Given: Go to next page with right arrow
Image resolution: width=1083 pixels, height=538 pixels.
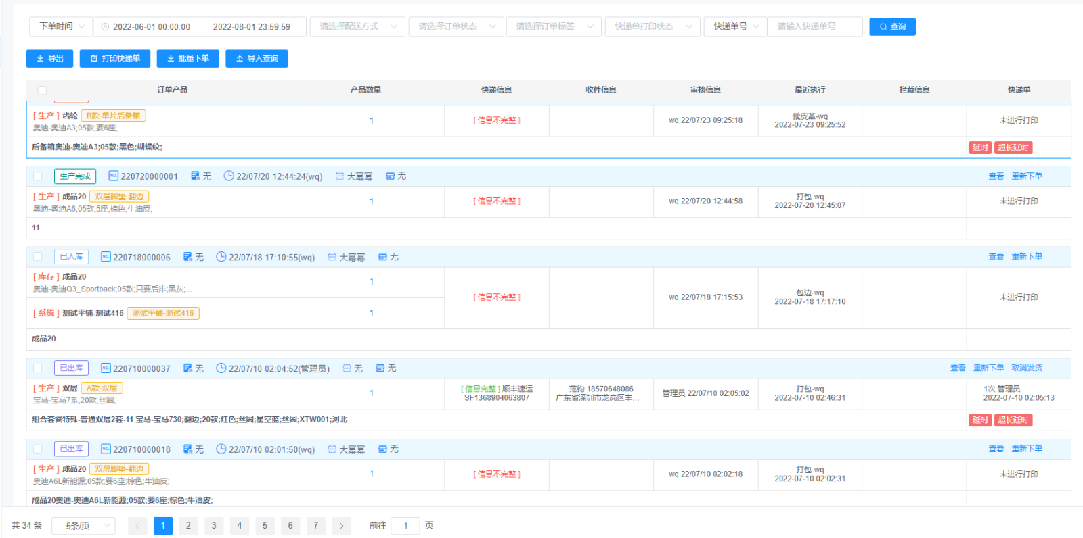Looking at the screenshot, I should click(x=341, y=526).
